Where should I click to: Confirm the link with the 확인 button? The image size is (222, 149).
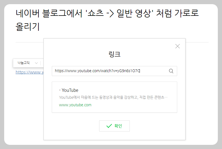coord(114,126)
